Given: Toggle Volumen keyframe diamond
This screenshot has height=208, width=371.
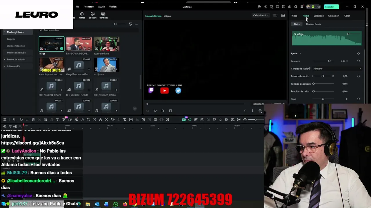Looking at the screenshot, I should (358, 61).
